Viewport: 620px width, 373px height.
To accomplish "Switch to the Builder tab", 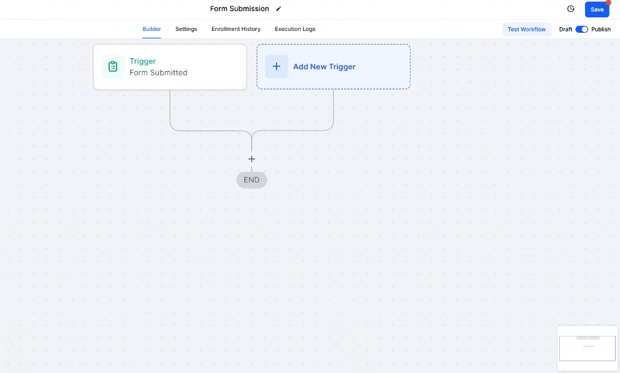I will (151, 29).
